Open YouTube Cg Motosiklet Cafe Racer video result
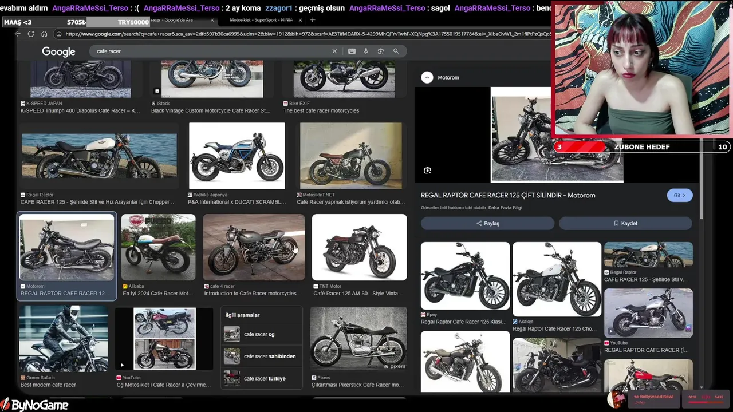Viewport: 733px width, 412px height. (x=164, y=339)
